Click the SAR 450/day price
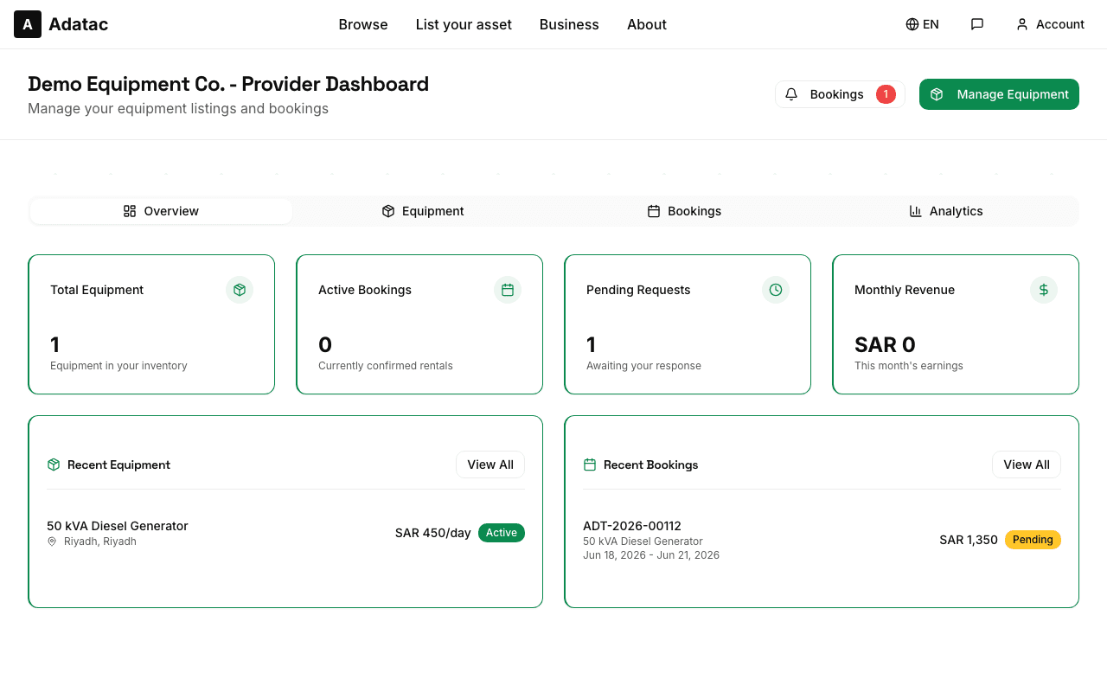This screenshot has width=1107, height=692. click(x=433, y=533)
